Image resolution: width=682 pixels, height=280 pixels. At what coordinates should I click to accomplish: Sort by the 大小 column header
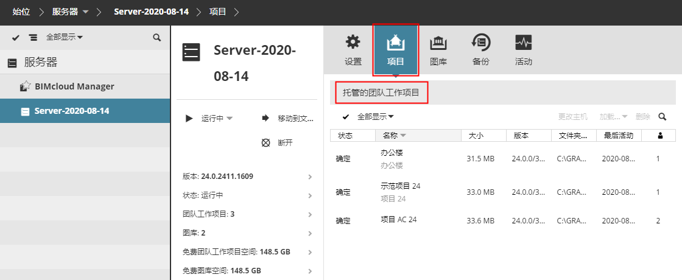click(x=483, y=136)
